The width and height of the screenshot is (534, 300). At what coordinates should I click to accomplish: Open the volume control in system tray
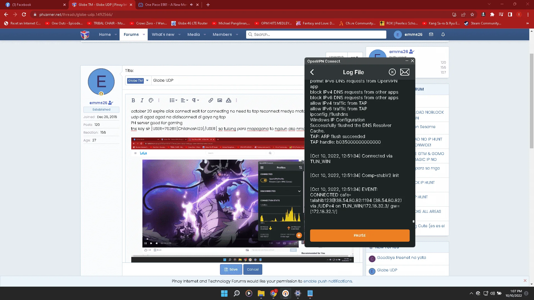pos(492,293)
